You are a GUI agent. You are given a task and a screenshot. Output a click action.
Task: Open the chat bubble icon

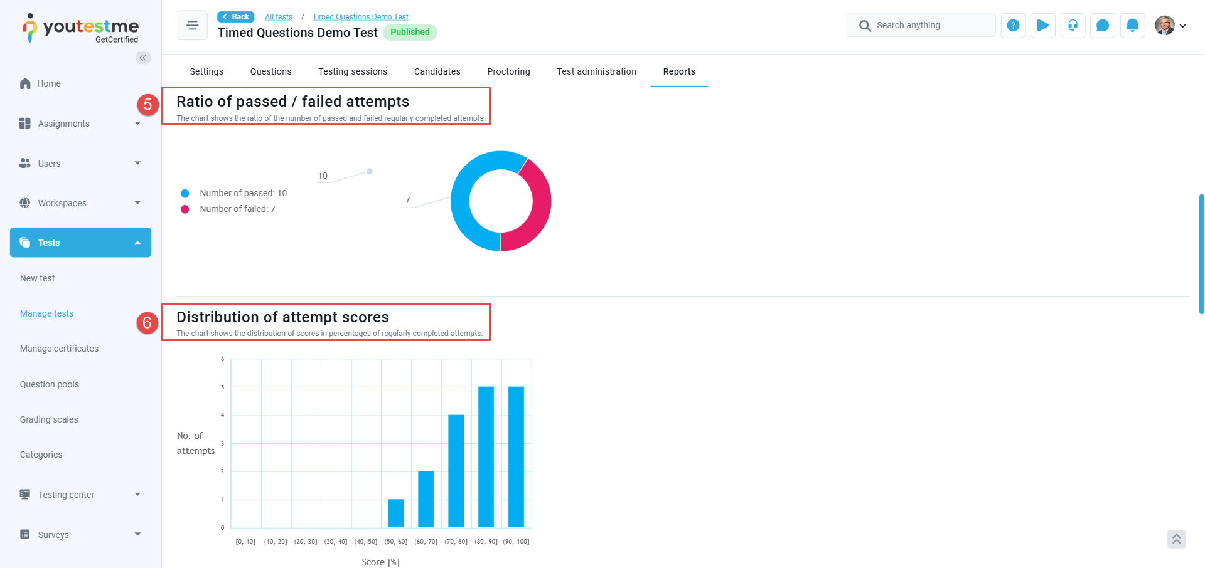click(x=1103, y=26)
